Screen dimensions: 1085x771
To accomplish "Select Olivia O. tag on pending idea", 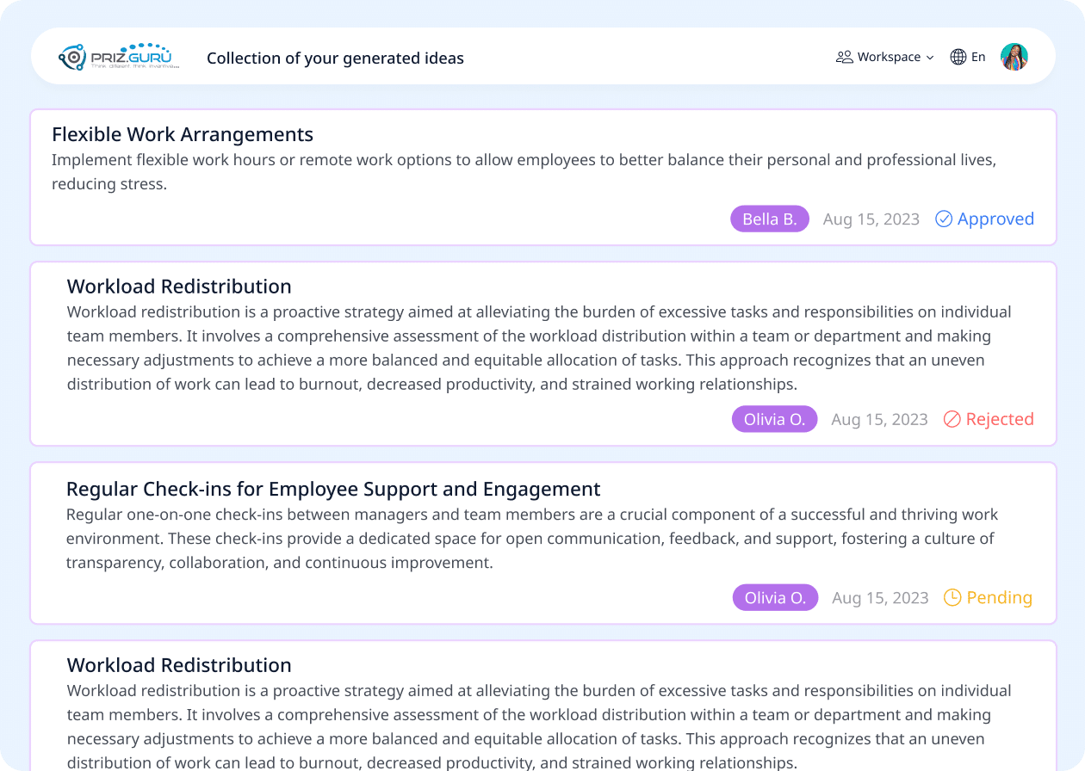I will click(776, 597).
